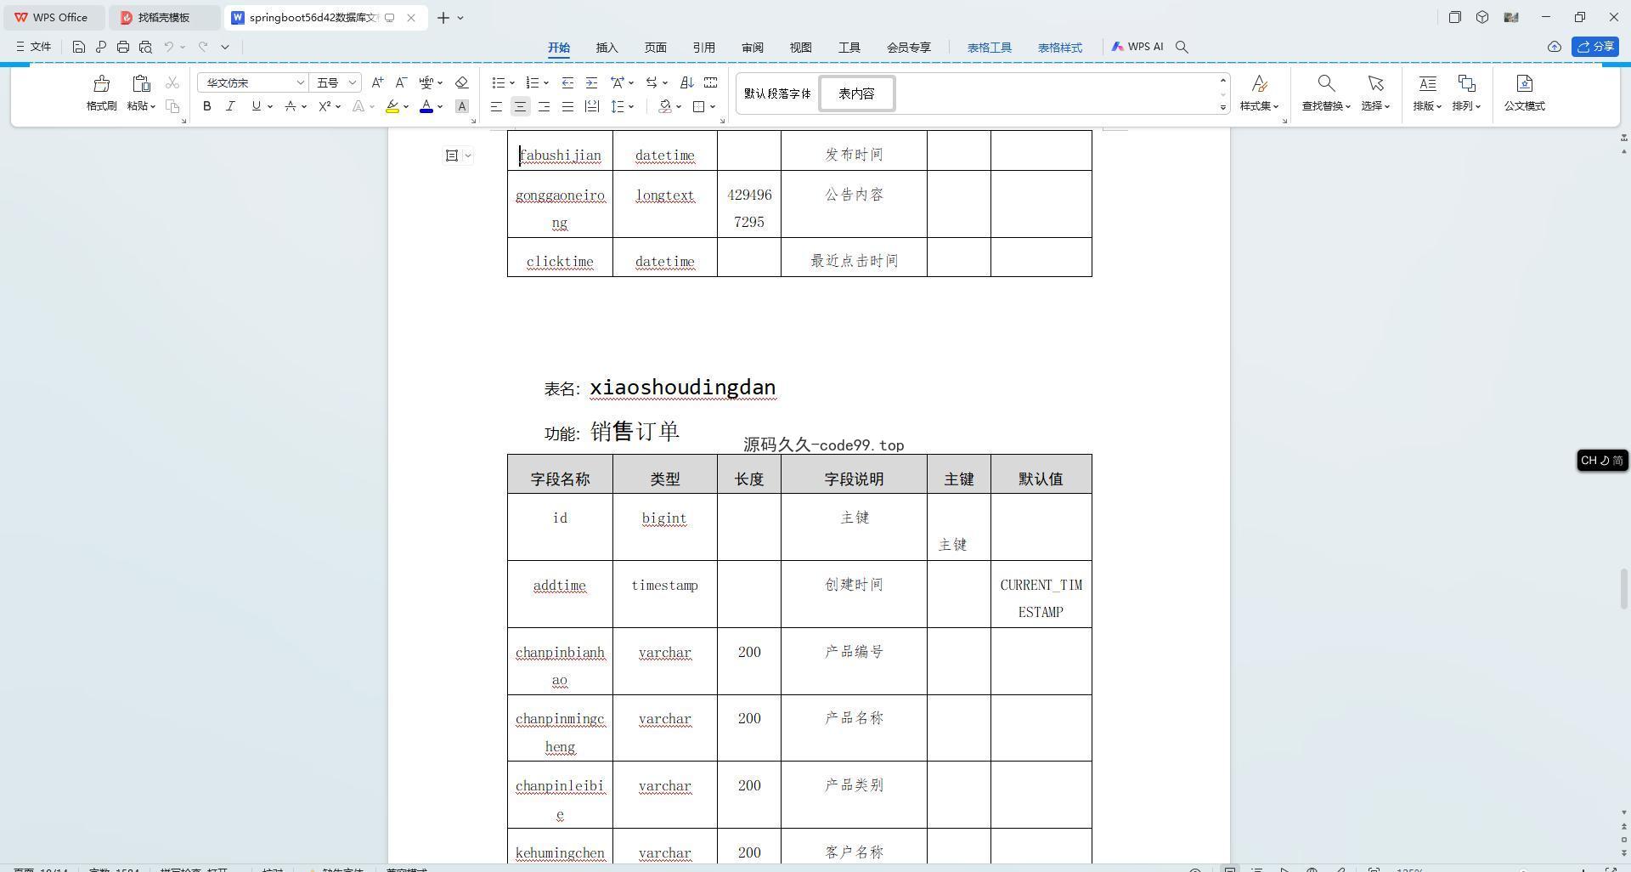
Task: Toggle Underline formatting
Action: [x=256, y=106]
